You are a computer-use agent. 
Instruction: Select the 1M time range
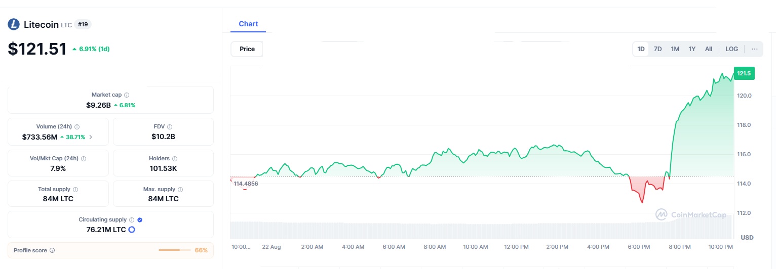675,49
